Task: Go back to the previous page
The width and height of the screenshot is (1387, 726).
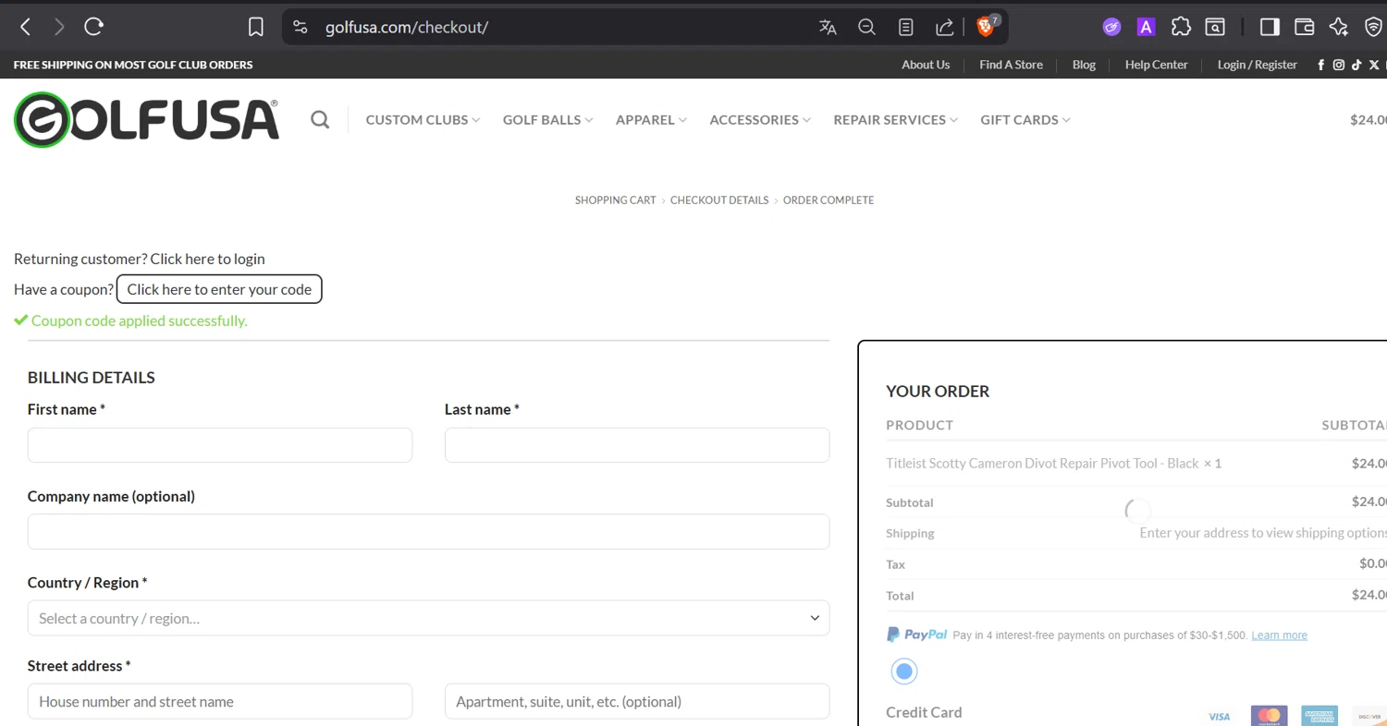Action: [25, 27]
